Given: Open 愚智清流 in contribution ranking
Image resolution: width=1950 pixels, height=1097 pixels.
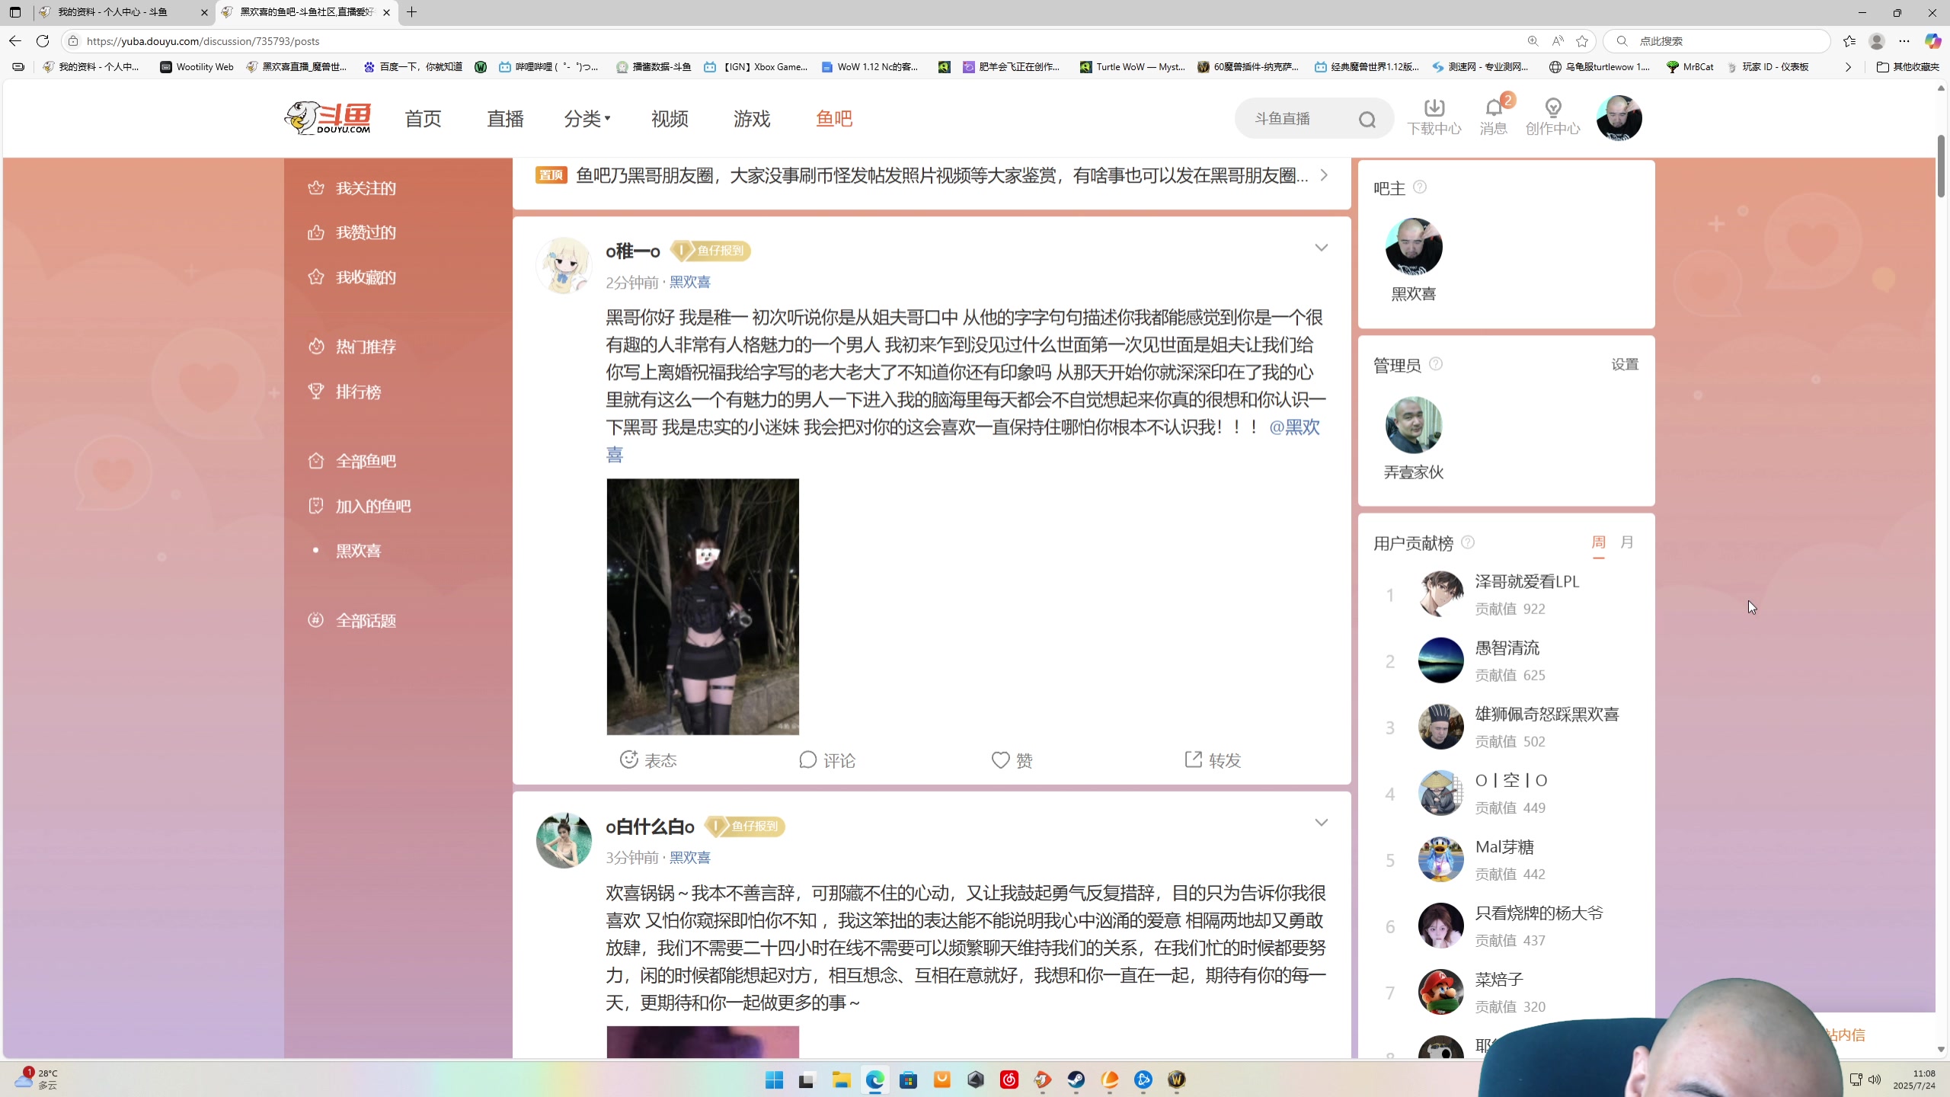Looking at the screenshot, I should point(1507,648).
